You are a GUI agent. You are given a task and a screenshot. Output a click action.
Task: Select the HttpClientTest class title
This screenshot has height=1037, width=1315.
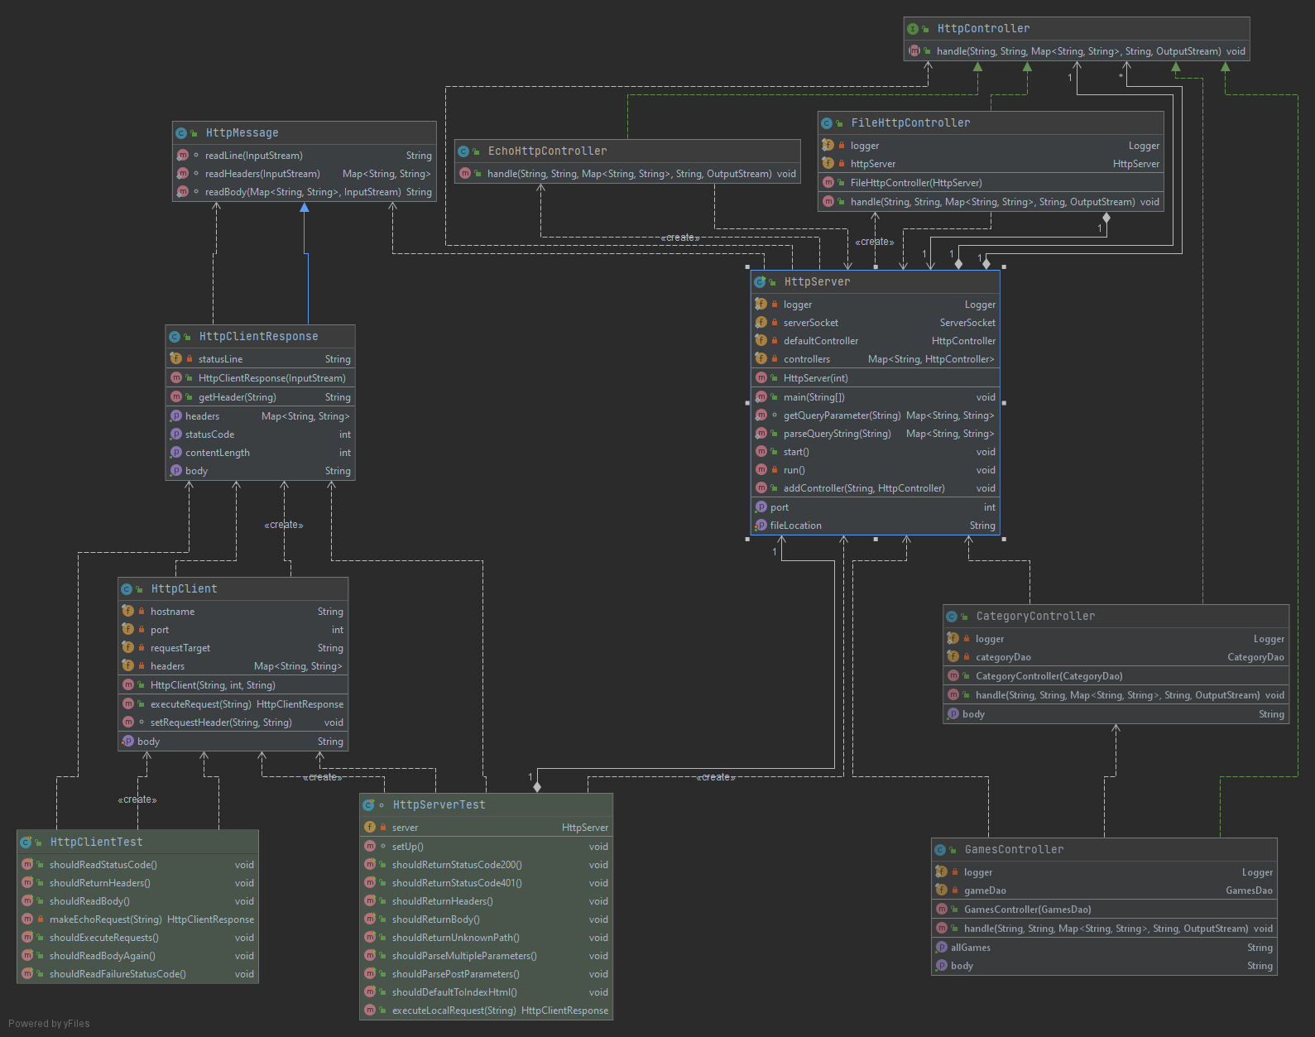[x=96, y=843]
